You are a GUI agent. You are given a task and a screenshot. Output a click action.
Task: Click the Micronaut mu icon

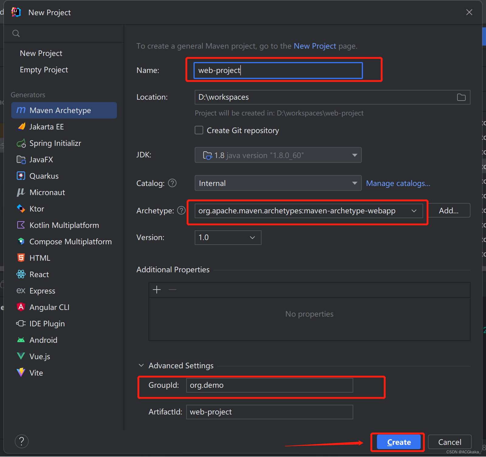tap(21, 192)
